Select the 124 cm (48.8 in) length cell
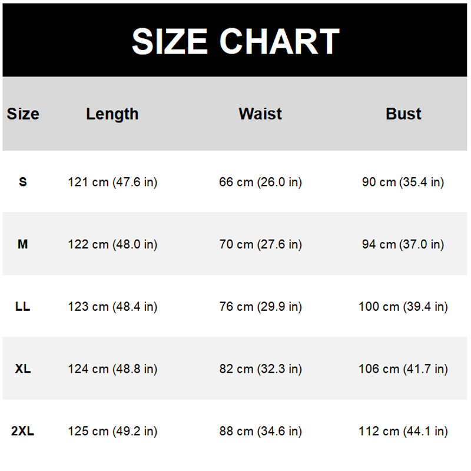The image size is (471, 471). pyautogui.click(x=112, y=369)
